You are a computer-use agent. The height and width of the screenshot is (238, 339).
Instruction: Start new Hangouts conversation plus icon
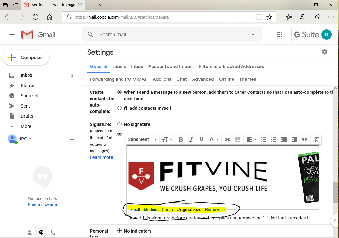(72, 139)
